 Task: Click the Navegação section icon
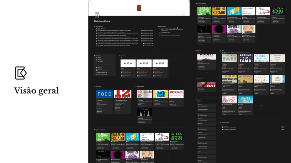coord(95,56)
